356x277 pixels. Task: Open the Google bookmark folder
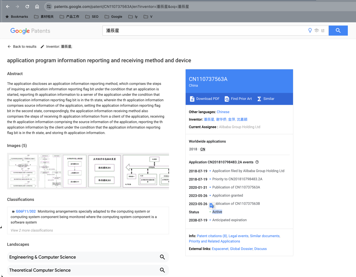pos(113,17)
